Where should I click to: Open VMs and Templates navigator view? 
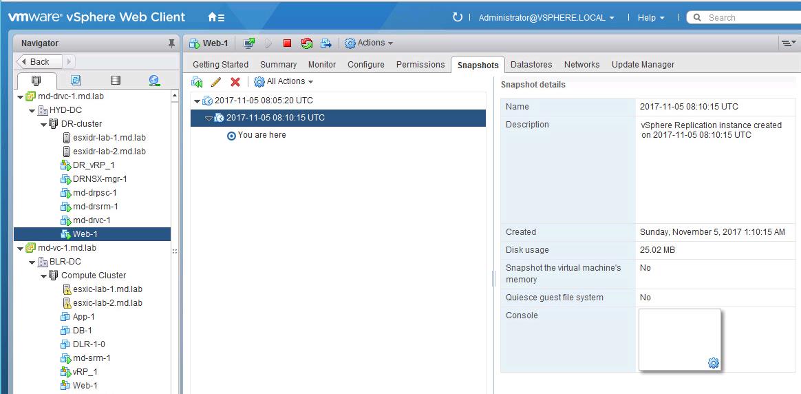[76, 81]
